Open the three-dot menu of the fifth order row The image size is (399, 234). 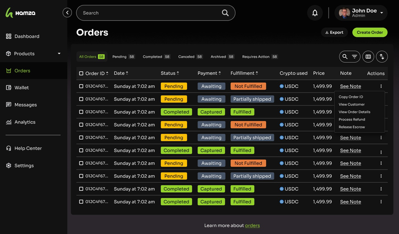(x=381, y=137)
